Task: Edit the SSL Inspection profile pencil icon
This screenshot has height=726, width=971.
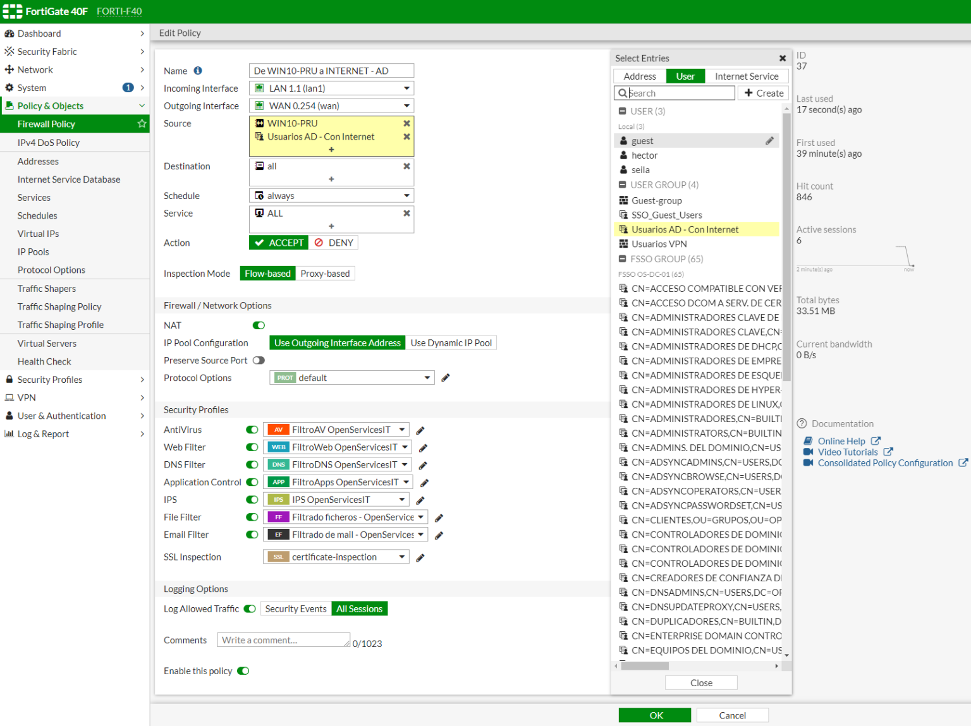Action: tap(420, 557)
